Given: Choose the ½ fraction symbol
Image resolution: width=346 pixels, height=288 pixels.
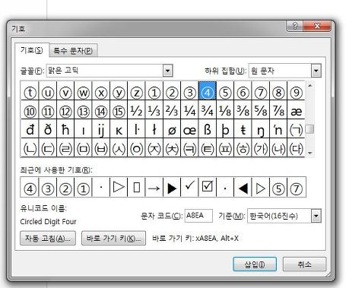Looking at the screenshot, I should coord(137,110).
